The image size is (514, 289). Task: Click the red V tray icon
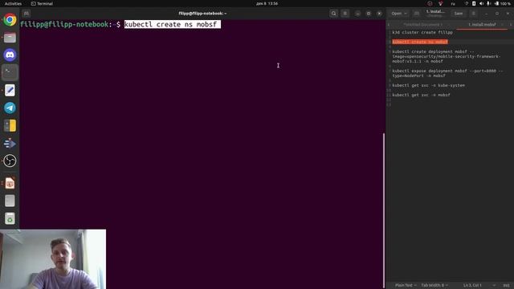[441, 3]
